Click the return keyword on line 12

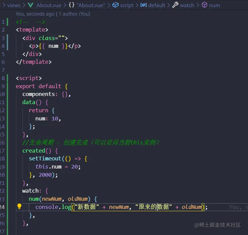pyautogui.click(x=38, y=110)
